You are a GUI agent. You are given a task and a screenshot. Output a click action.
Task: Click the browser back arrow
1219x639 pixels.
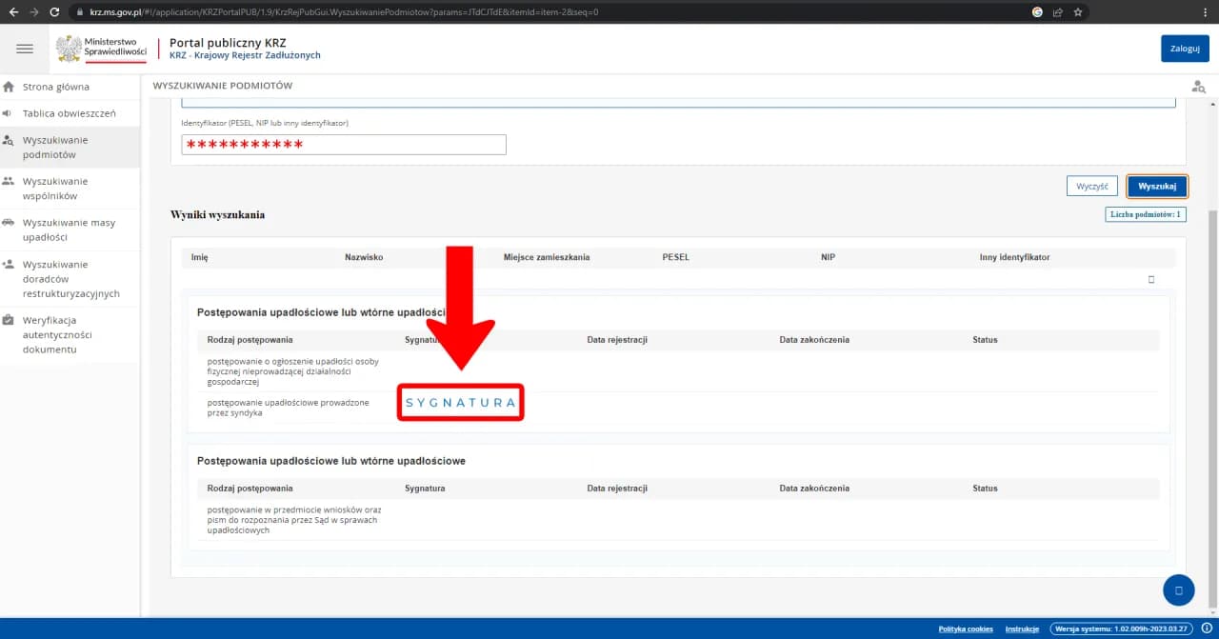pos(13,11)
